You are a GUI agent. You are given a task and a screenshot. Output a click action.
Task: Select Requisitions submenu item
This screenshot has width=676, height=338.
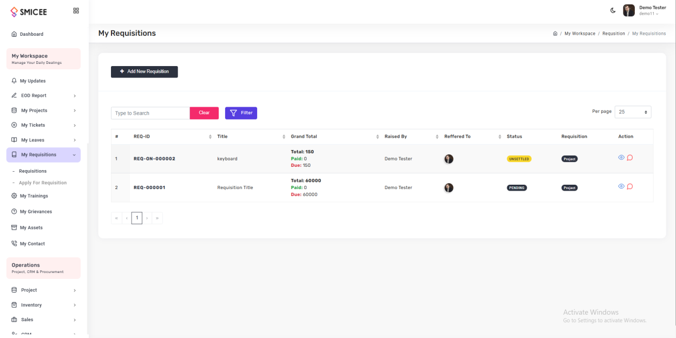click(x=32, y=171)
